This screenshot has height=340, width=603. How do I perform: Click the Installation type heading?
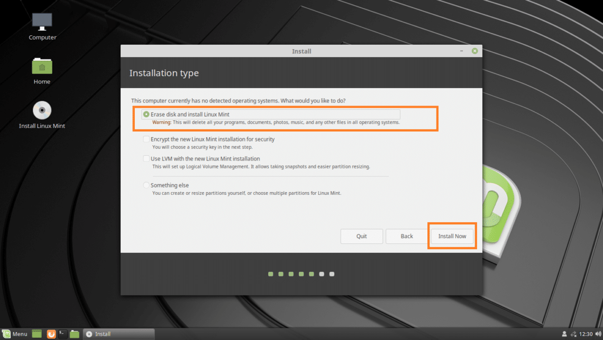click(x=164, y=73)
